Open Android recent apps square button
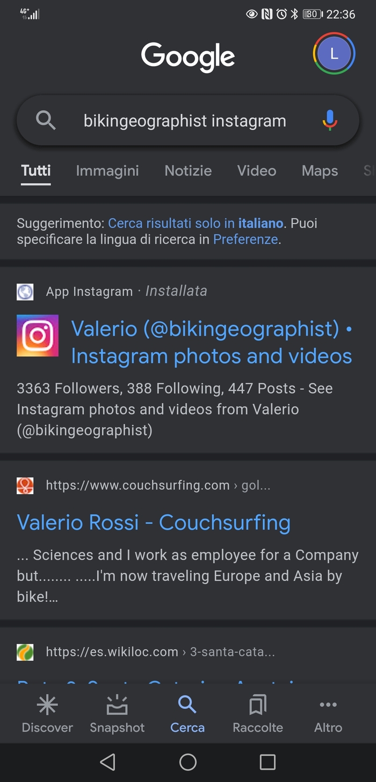The image size is (376, 782). pyautogui.click(x=267, y=762)
